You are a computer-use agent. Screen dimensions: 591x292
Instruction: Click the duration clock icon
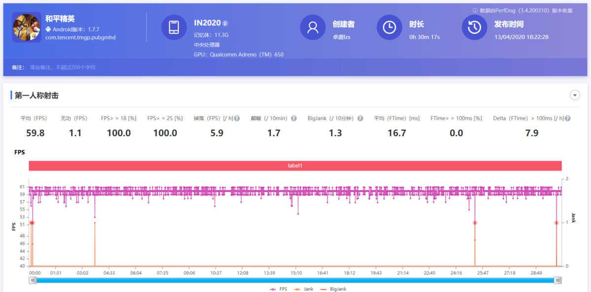coord(389,27)
